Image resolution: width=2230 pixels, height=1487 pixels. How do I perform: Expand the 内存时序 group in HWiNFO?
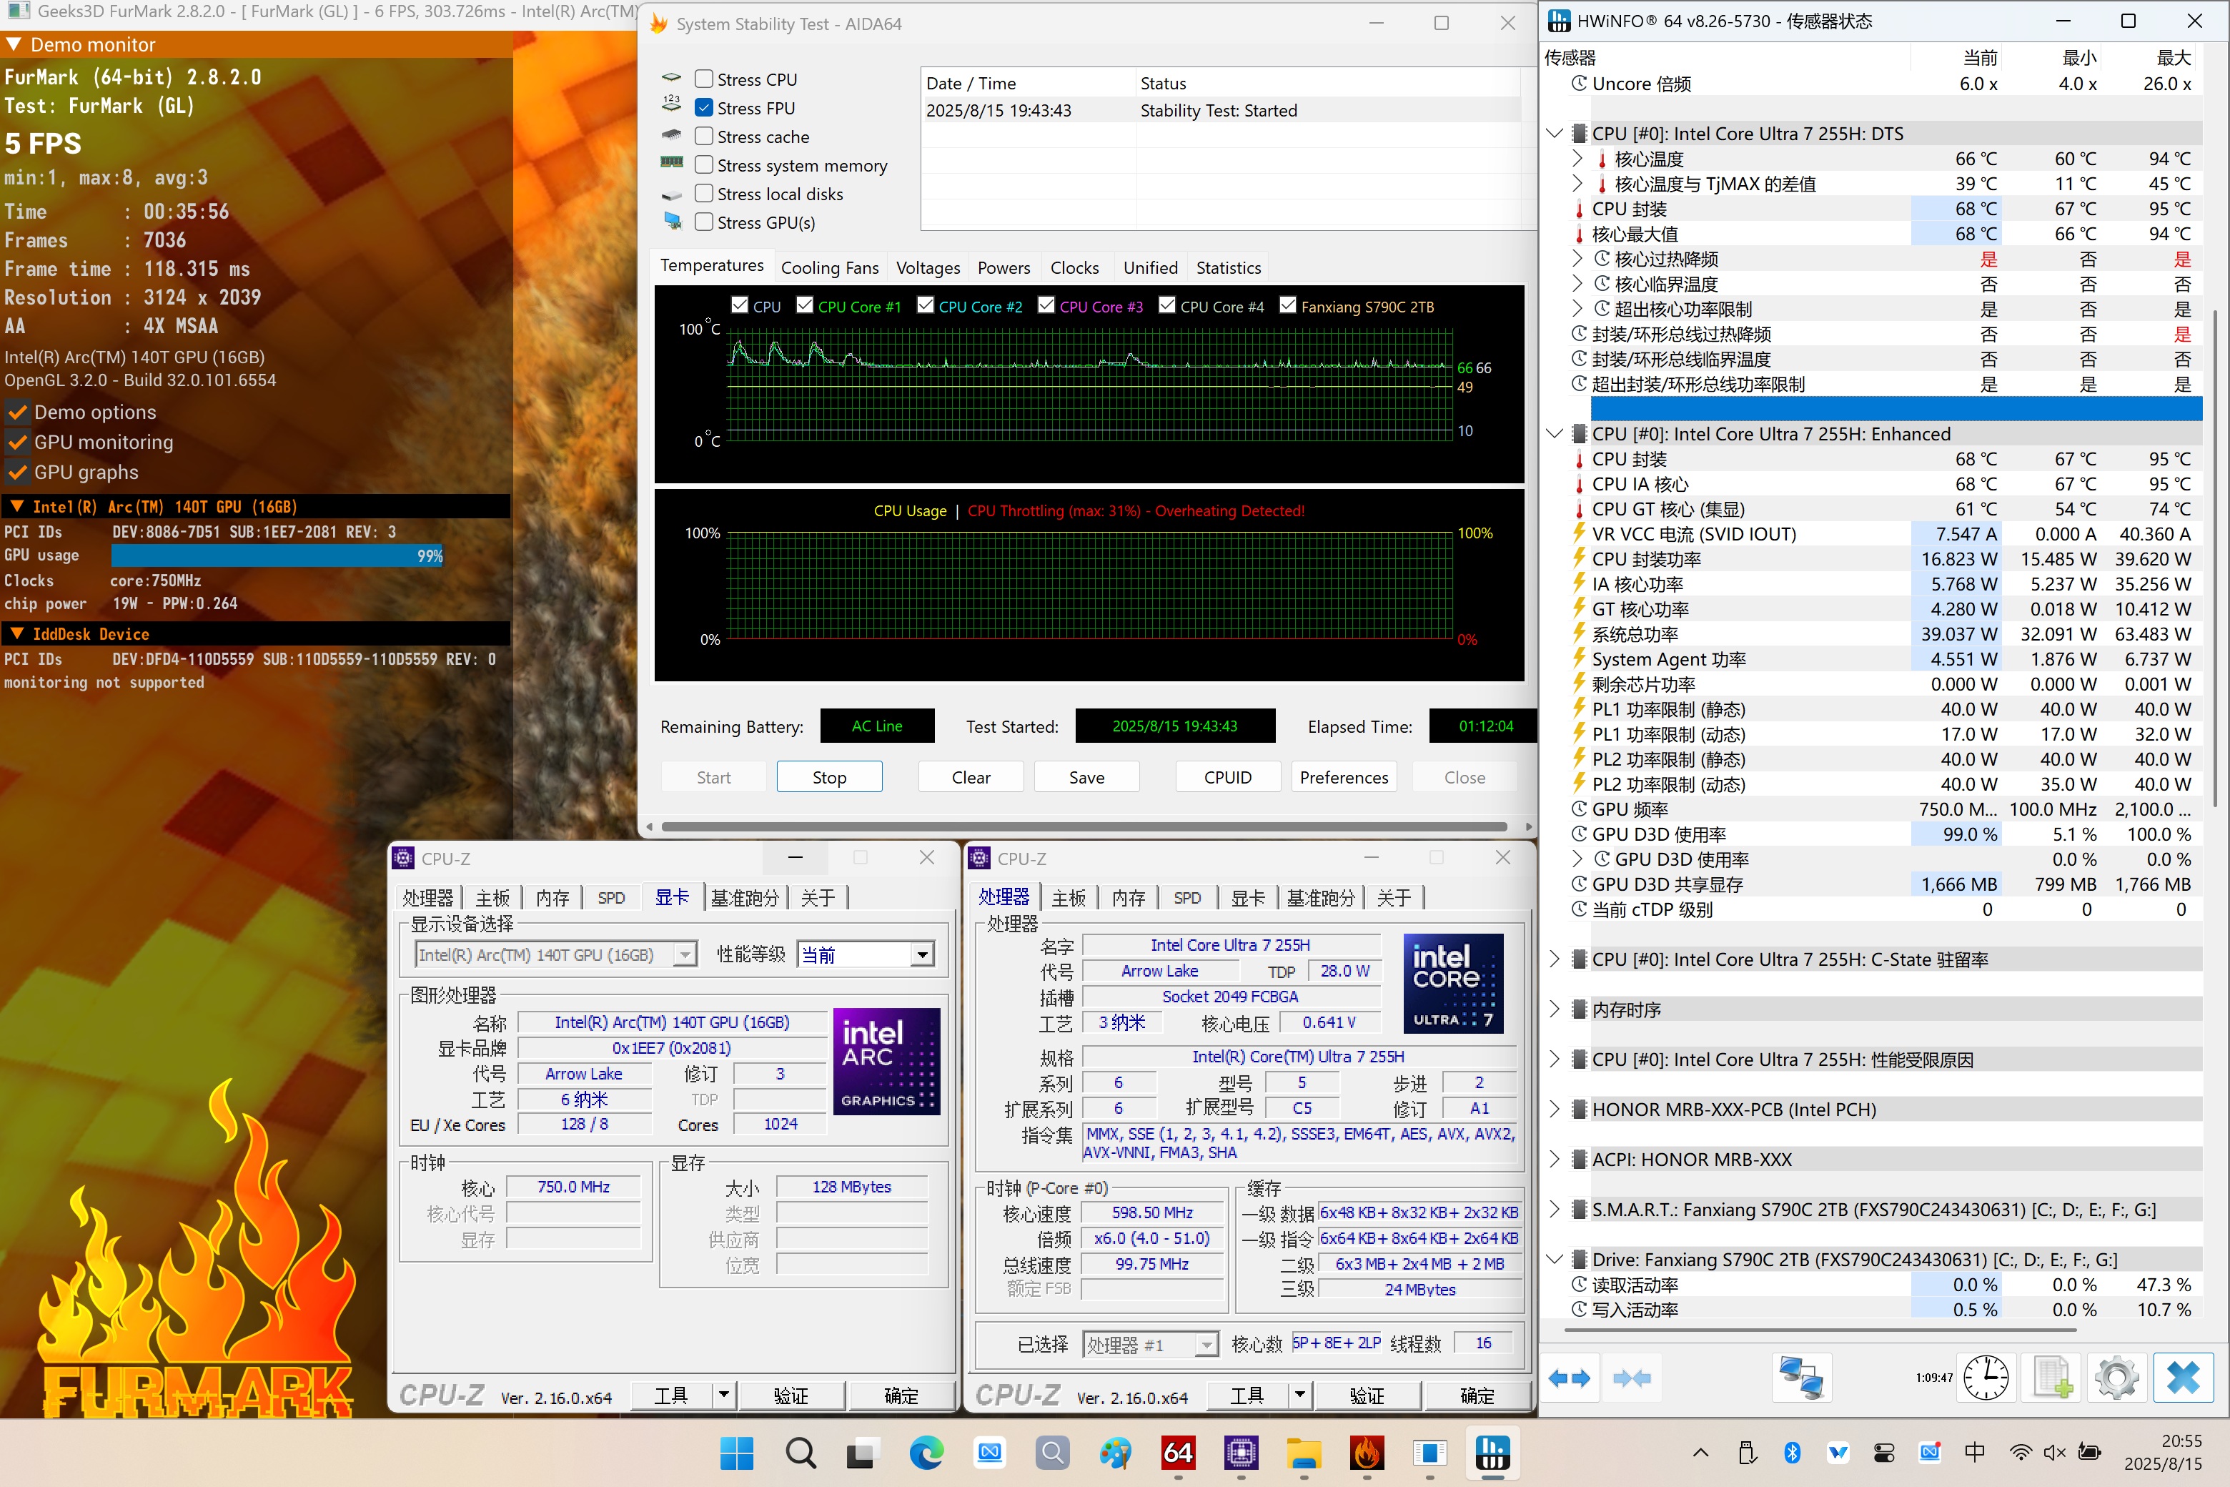click(x=1554, y=1009)
